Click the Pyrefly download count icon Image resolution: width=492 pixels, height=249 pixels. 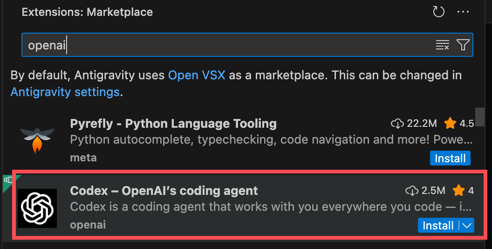click(397, 124)
